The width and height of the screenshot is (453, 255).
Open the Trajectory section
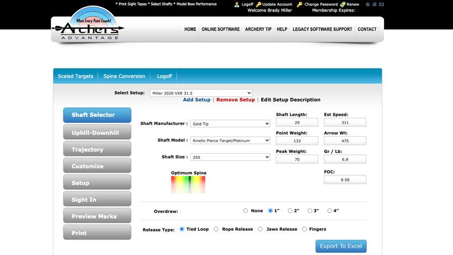[97, 149]
